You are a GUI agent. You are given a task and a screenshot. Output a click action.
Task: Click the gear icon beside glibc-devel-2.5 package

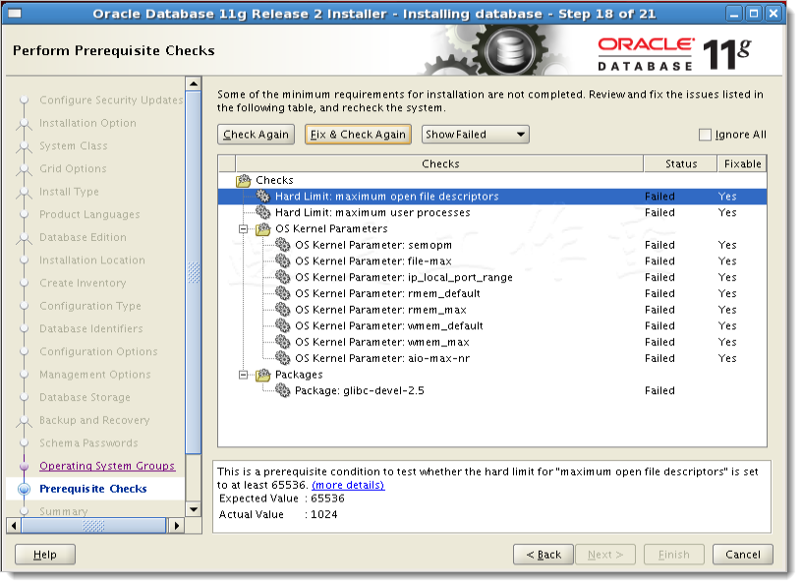point(284,390)
